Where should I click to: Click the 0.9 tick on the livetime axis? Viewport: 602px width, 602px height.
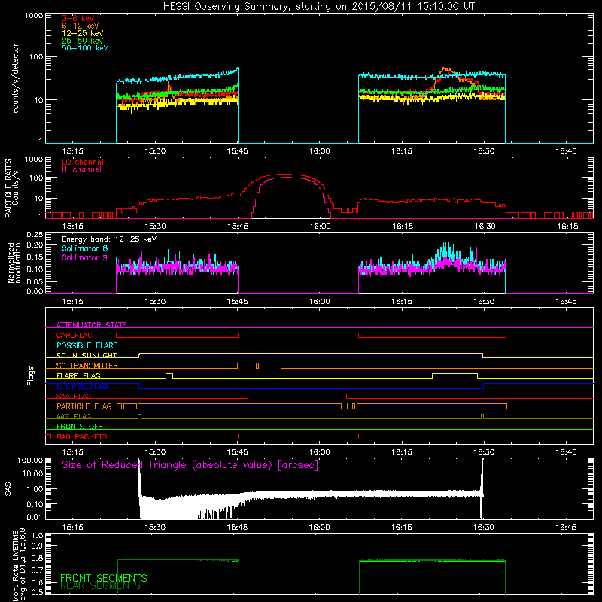38,546
